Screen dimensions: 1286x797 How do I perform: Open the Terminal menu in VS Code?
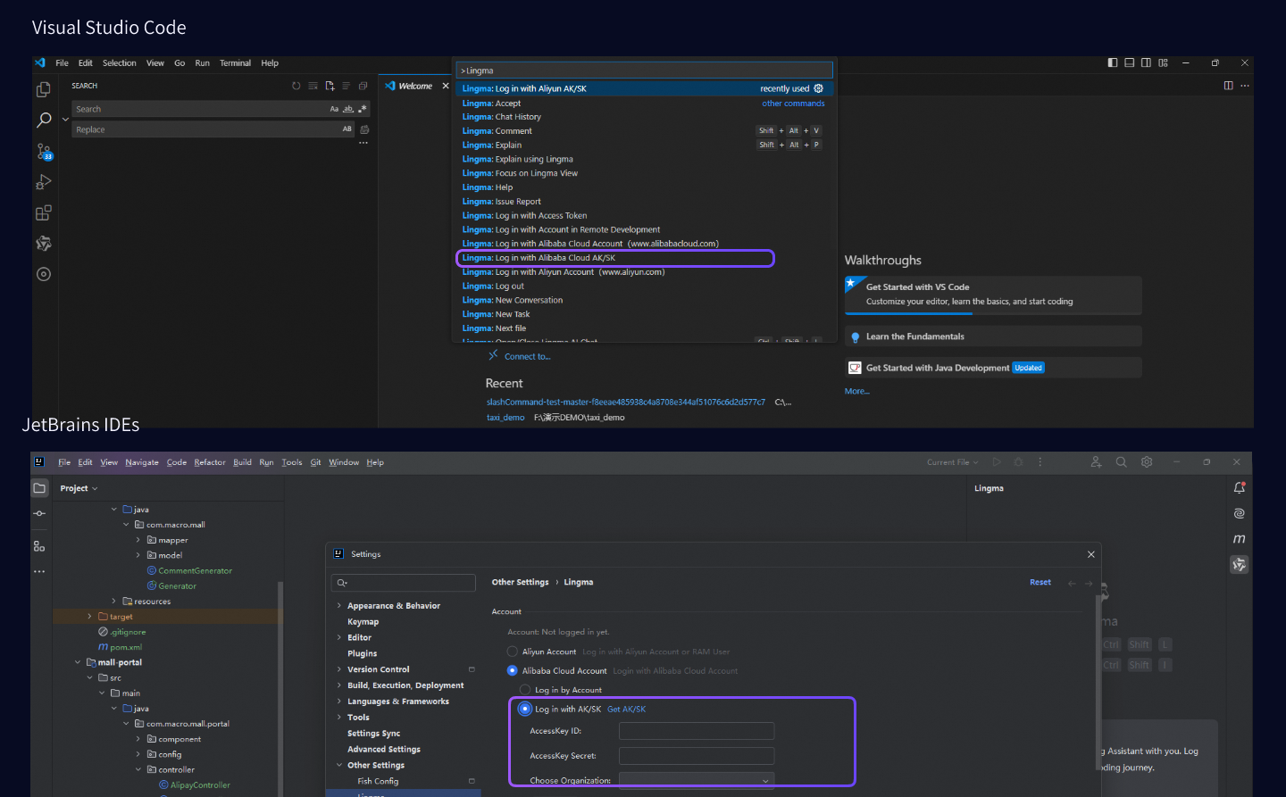[235, 63]
